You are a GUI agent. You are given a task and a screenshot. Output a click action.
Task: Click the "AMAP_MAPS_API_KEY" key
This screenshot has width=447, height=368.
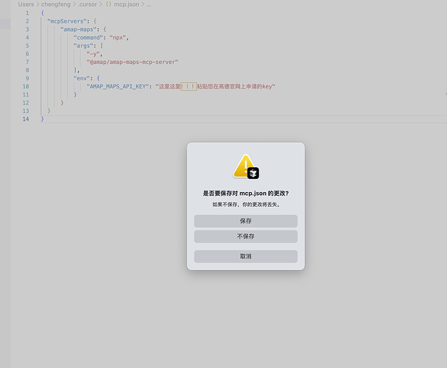(117, 86)
